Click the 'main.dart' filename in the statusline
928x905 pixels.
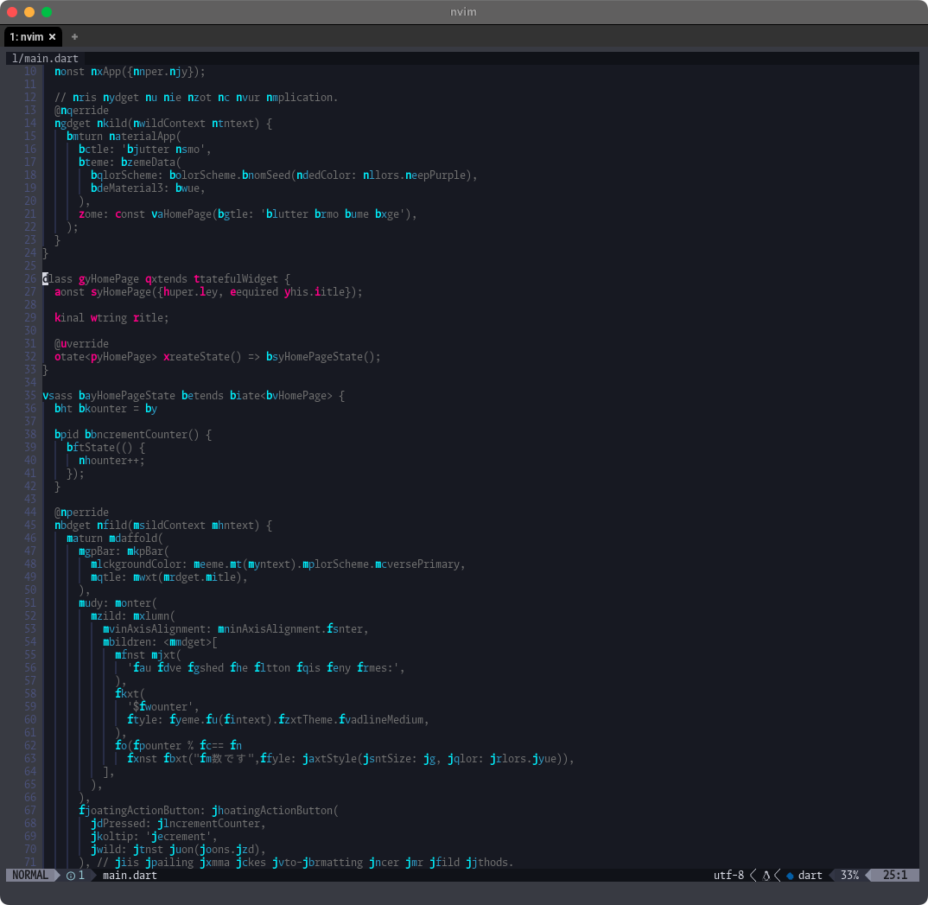tap(130, 875)
